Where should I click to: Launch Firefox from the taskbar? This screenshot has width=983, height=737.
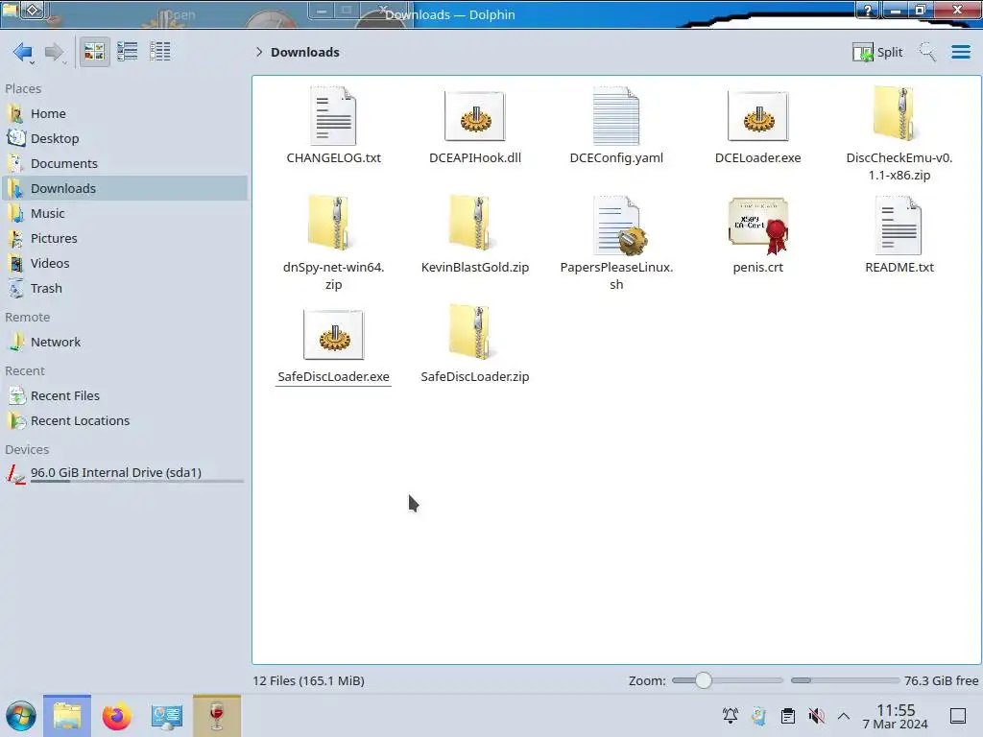coord(116,716)
